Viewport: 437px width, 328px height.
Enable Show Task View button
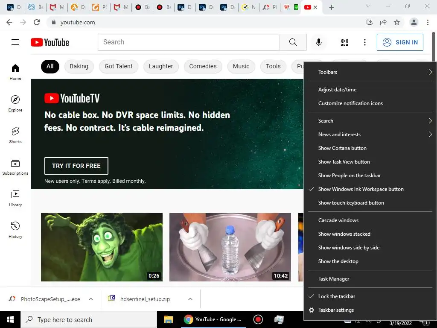click(x=370, y=162)
